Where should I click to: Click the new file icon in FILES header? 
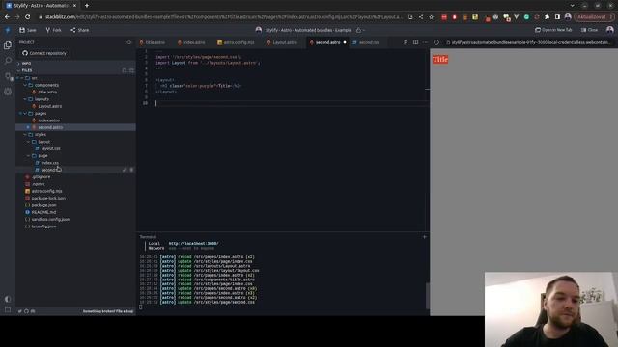click(x=125, y=70)
